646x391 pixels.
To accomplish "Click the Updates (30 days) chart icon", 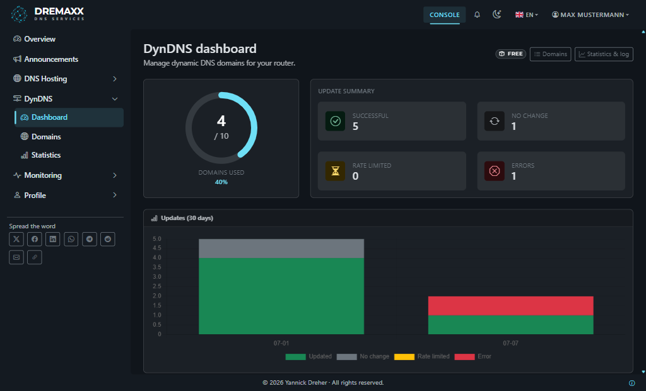I will point(154,218).
